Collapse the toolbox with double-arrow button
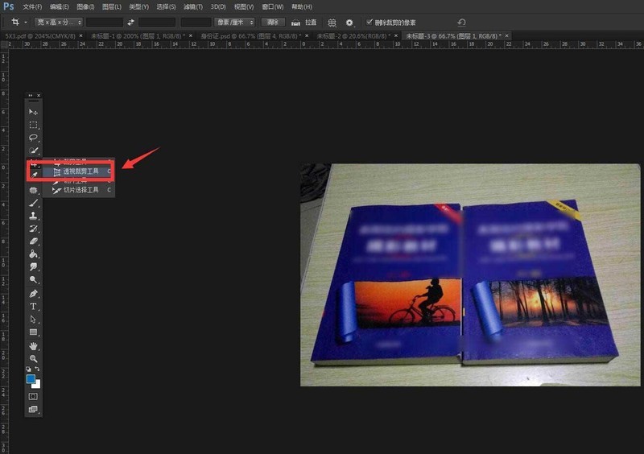Image resolution: width=644 pixels, height=454 pixels. (x=30, y=95)
